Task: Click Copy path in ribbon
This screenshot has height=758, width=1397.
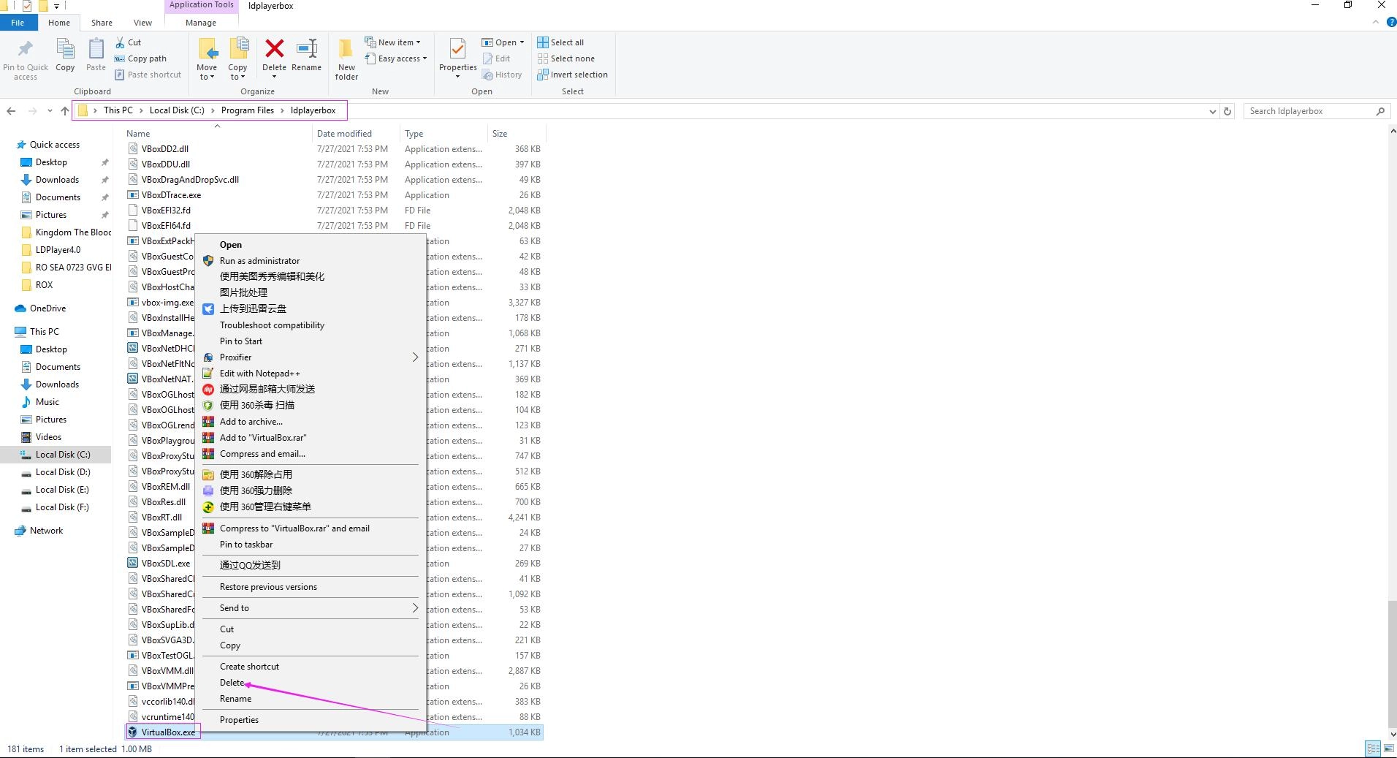Action: tap(140, 58)
